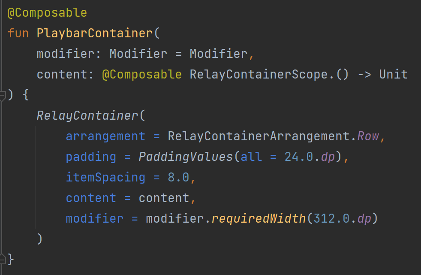The width and height of the screenshot is (421, 275).
Task: Click the Modifier default value
Action: coord(219,54)
